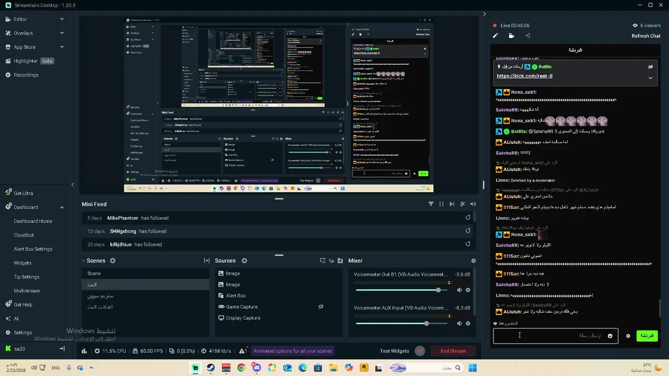This screenshot has width=669, height=376.
Task: Open the Editor section in the sidebar
Action: click(20, 19)
